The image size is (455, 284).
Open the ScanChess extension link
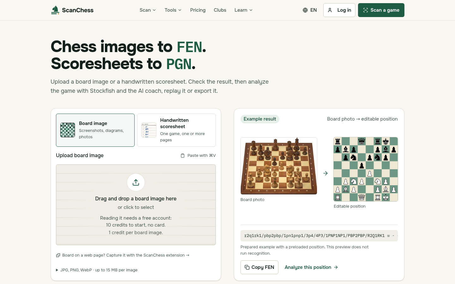tap(123, 255)
